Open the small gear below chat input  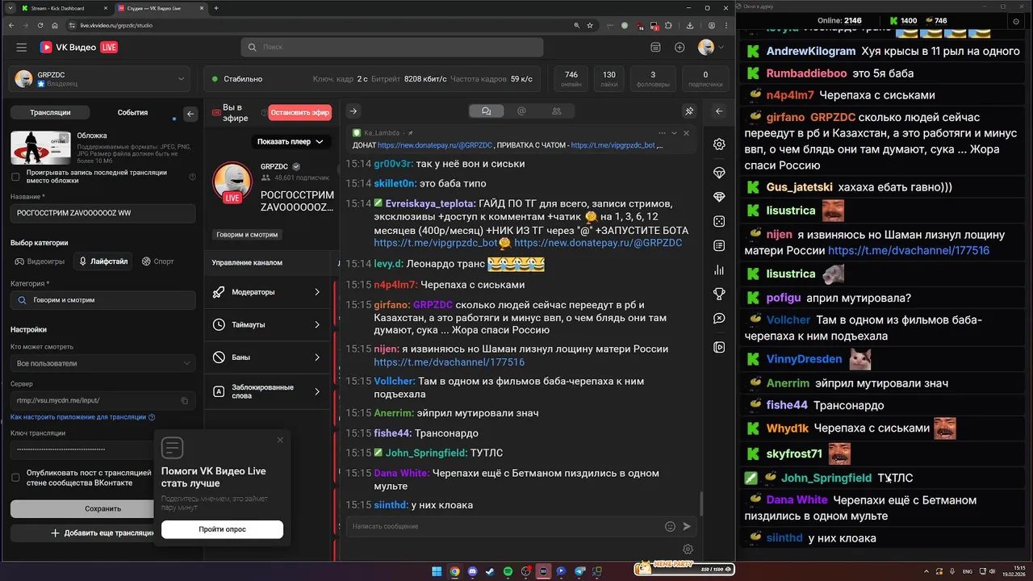point(688,550)
